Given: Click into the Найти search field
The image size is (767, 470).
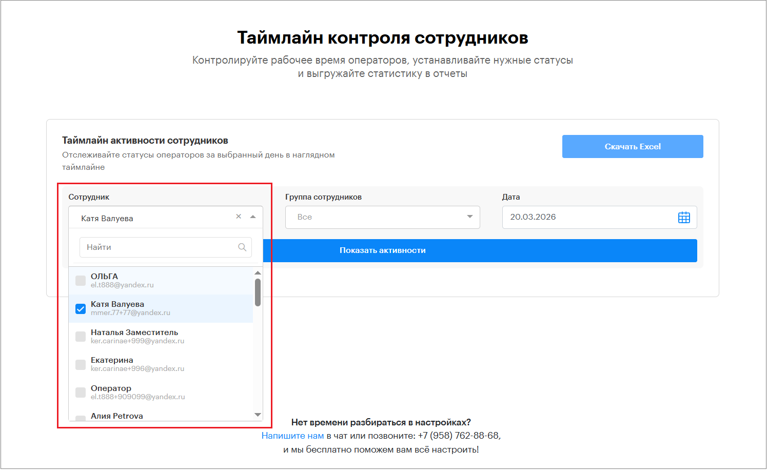Looking at the screenshot, I should point(159,247).
